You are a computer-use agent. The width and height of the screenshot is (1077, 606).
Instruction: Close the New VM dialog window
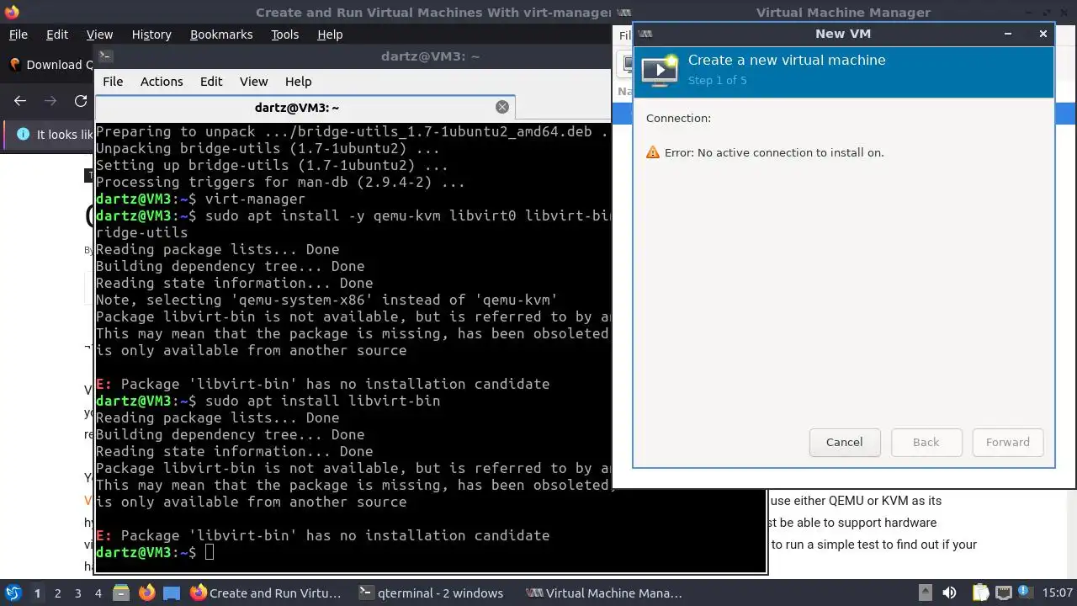[1043, 34]
